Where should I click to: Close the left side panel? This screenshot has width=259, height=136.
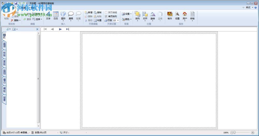pos(37,29)
